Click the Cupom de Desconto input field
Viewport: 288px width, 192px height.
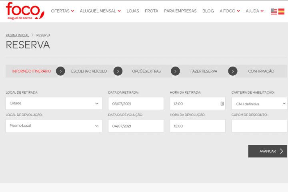point(259,126)
